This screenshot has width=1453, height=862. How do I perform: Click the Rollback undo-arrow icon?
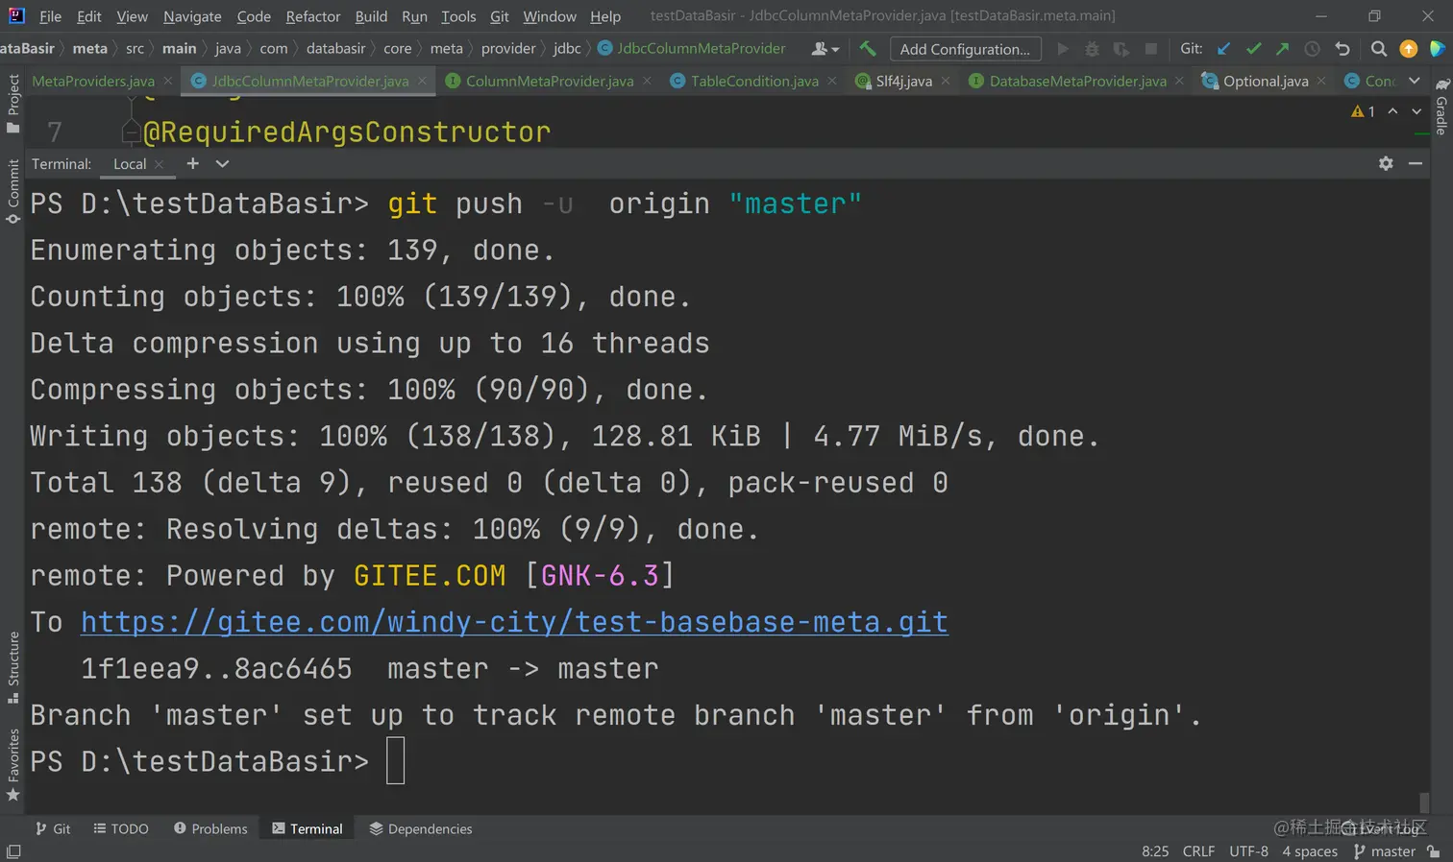tap(1342, 49)
